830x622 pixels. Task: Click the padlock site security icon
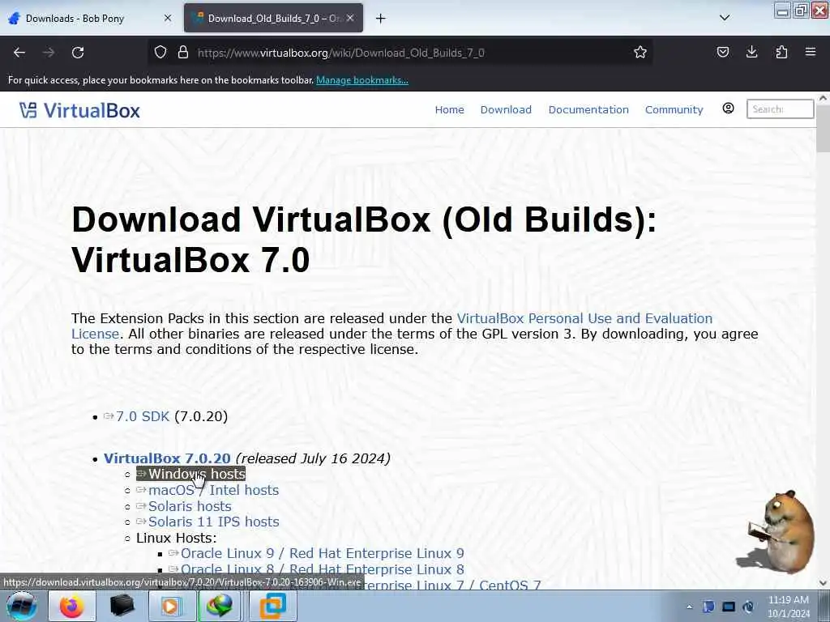tap(182, 53)
